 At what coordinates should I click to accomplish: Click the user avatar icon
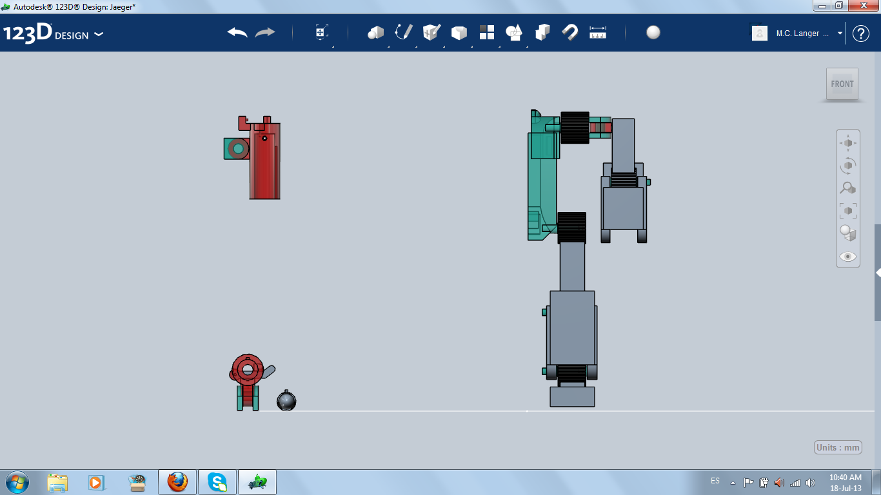click(760, 33)
